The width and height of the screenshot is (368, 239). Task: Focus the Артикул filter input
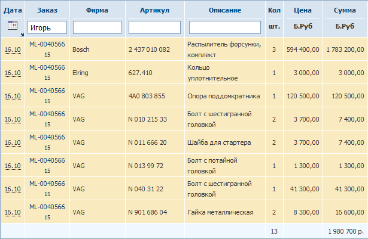[154, 27]
